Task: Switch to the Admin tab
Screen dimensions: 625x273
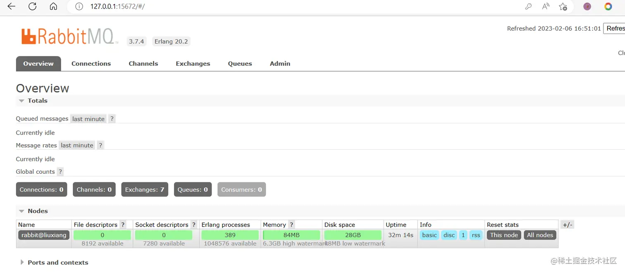Action: [x=280, y=64]
